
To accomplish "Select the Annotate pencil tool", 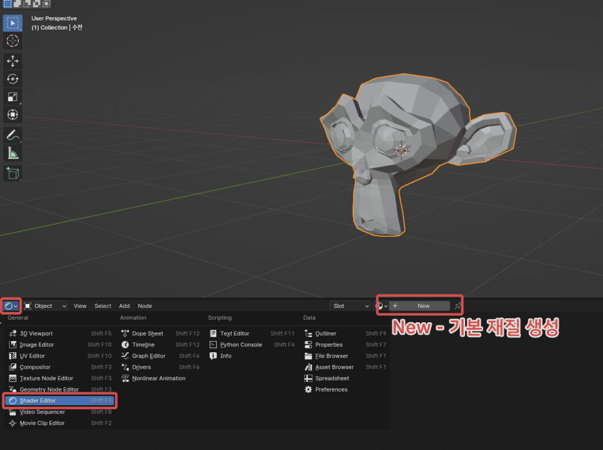I will [12, 135].
